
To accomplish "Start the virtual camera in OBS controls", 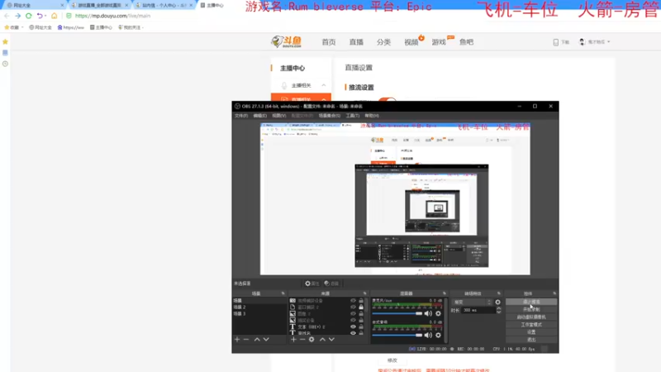I will [x=531, y=317].
